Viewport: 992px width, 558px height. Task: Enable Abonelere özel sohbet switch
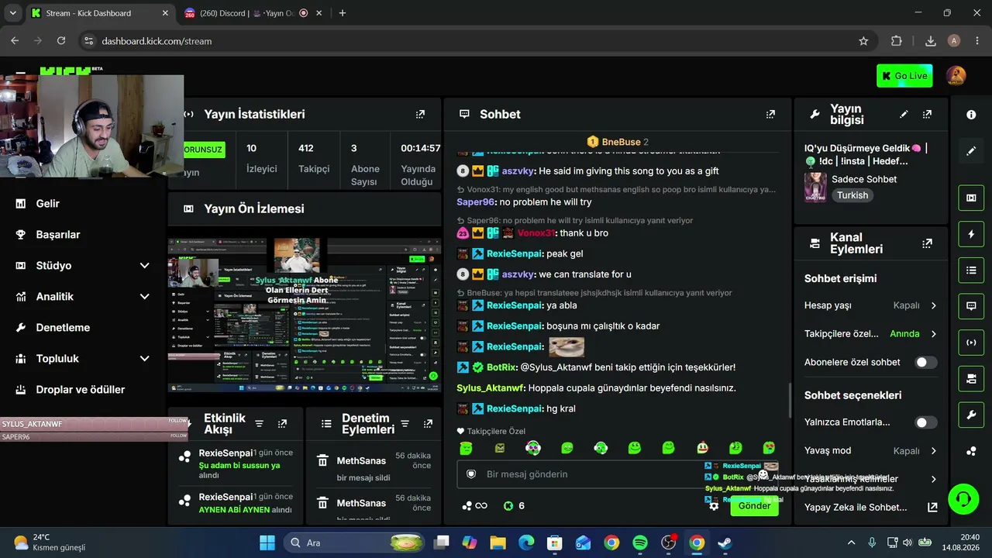[x=926, y=362]
